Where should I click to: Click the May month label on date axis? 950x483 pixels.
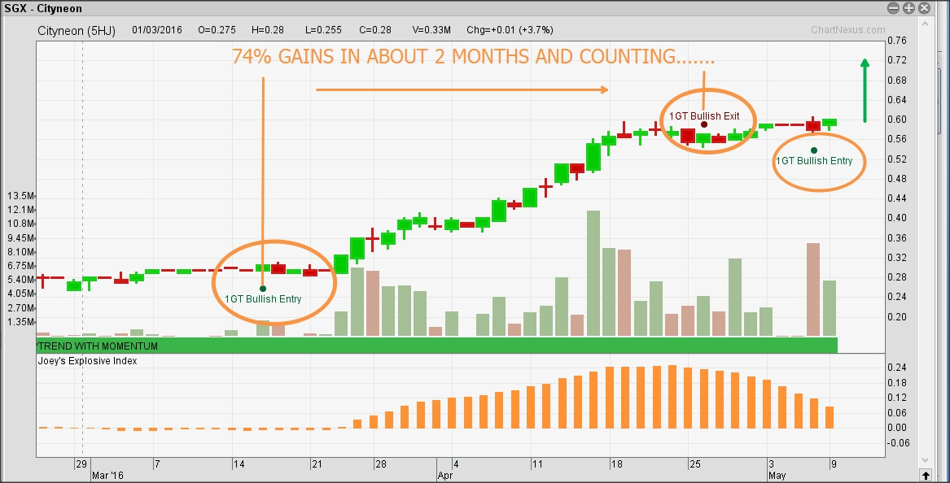[x=777, y=476]
